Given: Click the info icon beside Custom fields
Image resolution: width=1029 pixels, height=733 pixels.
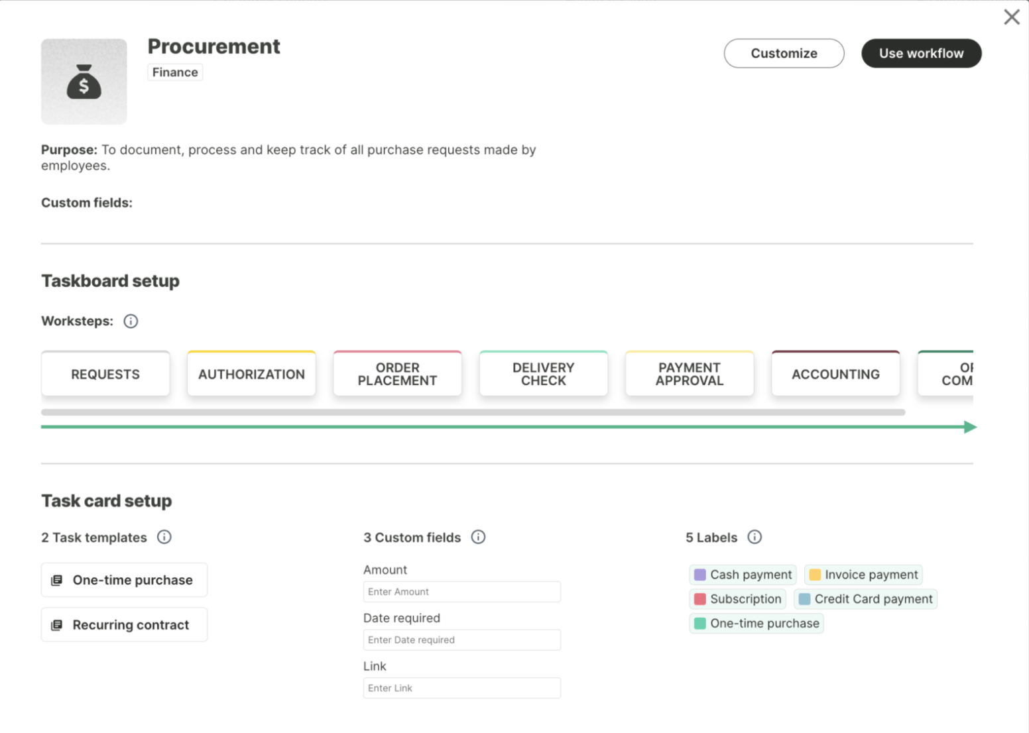Looking at the screenshot, I should (478, 537).
